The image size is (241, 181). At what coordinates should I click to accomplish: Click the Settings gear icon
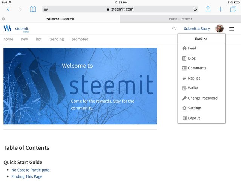(184, 108)
